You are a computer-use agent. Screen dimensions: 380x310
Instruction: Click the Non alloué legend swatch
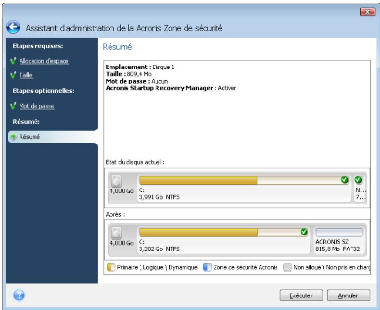[287, 267]
